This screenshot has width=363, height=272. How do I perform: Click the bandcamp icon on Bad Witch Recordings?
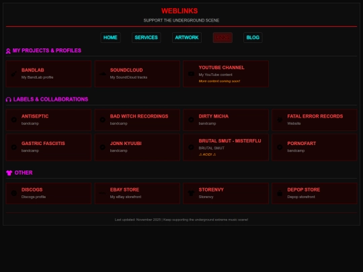pyautogui.click(x=103, y=120)
